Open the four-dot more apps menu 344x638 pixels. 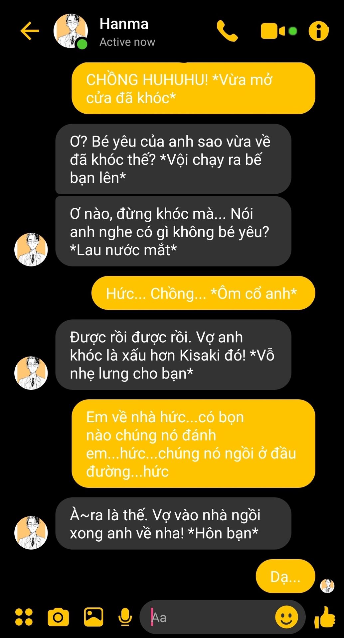24,617
